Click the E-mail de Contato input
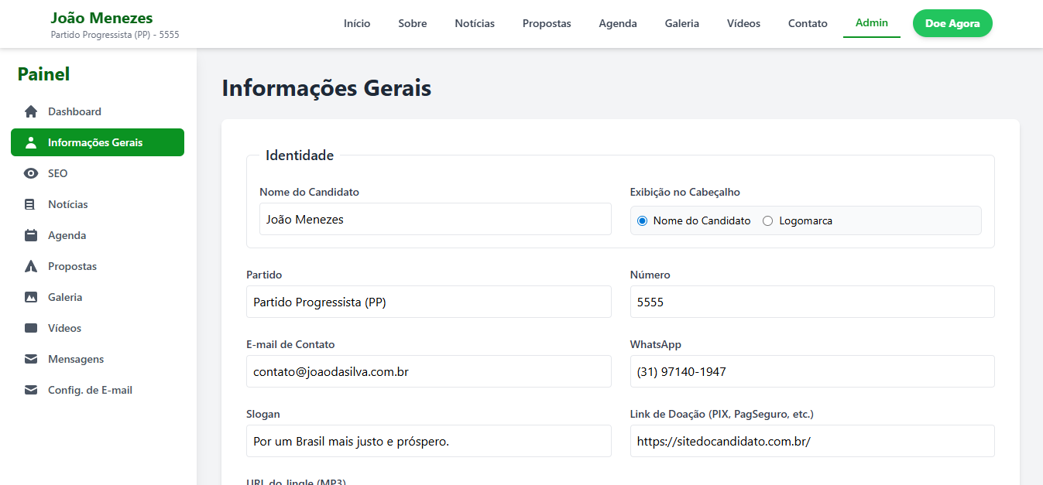This screenshot has width=1043, height=485. pyautogui.click(x=428, y=371)
